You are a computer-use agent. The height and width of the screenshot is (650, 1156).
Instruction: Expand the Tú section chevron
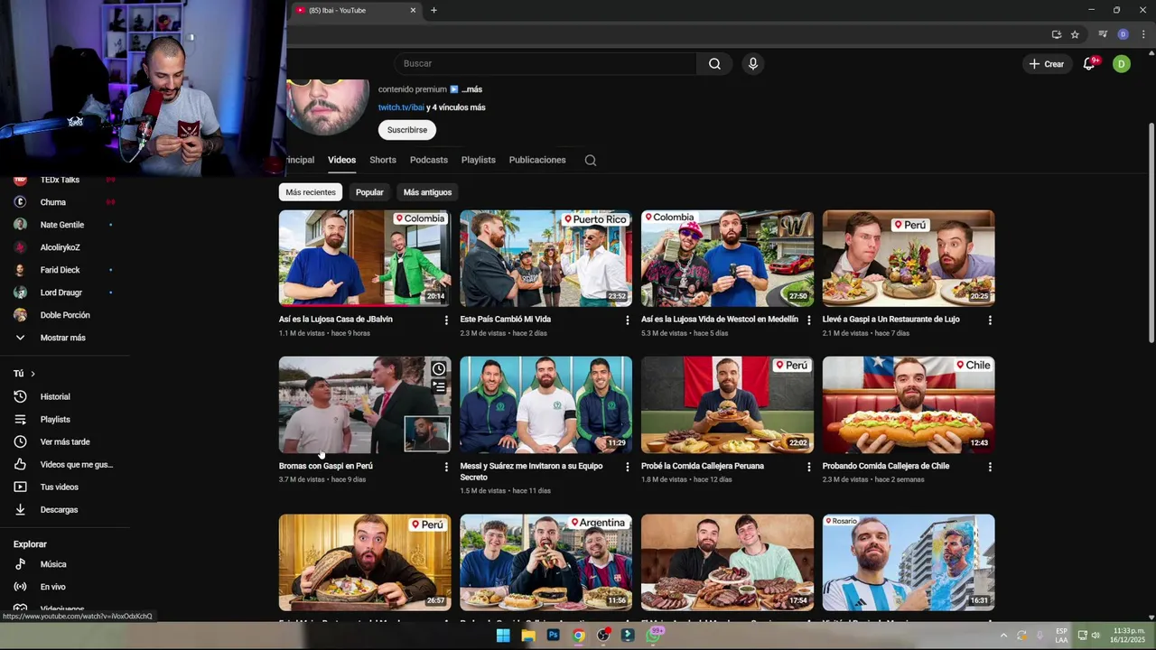click(x=33, y=374)
